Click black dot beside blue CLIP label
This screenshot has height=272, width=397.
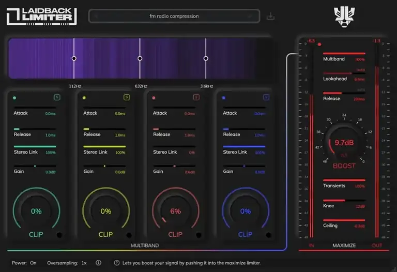(x=268, y=235)
